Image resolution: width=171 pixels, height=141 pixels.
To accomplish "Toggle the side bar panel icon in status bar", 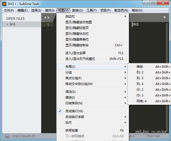I will tap(7, 136).
